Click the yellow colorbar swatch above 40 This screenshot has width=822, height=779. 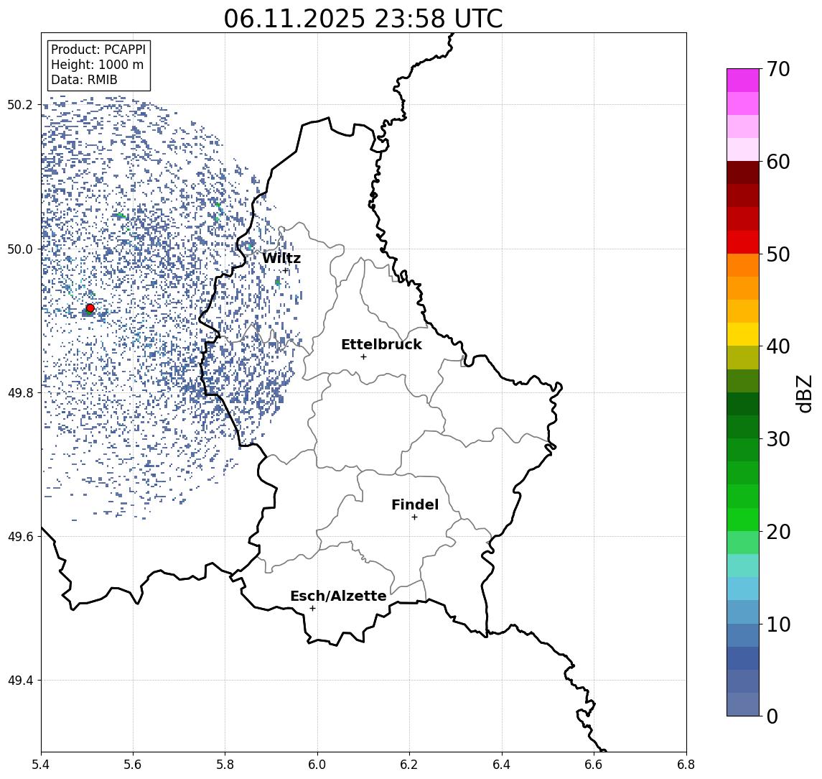743,334
